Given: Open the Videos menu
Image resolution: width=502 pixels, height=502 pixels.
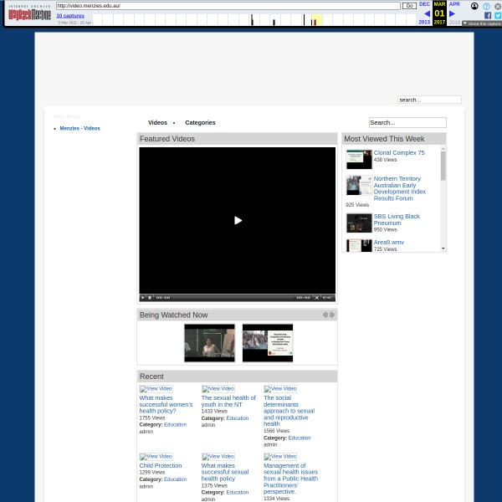Looking at the screenshot, I should pyautogui.click(x=157, y=122).
